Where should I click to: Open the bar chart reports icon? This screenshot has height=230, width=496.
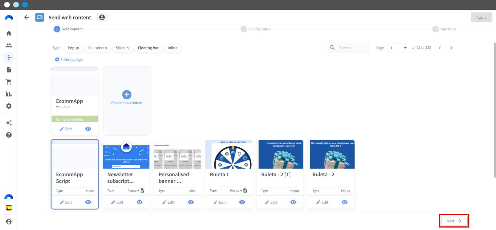coord(9,94)
